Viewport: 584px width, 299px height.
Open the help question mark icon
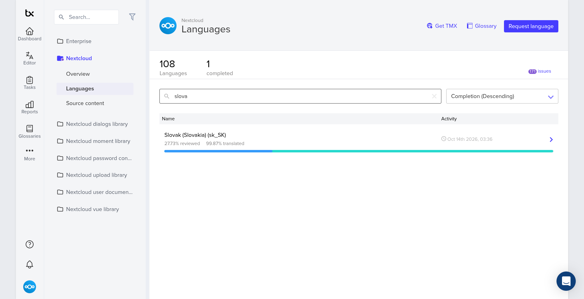30,244
